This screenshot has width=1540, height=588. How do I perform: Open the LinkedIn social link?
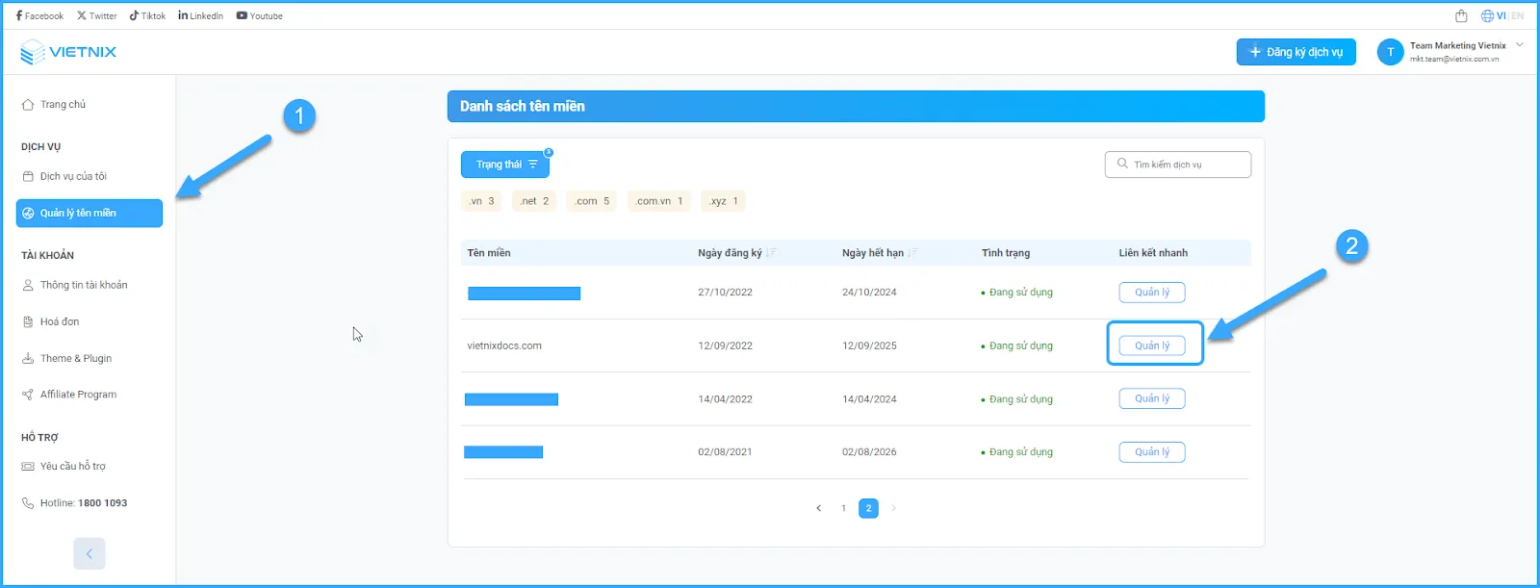(200, 15)
